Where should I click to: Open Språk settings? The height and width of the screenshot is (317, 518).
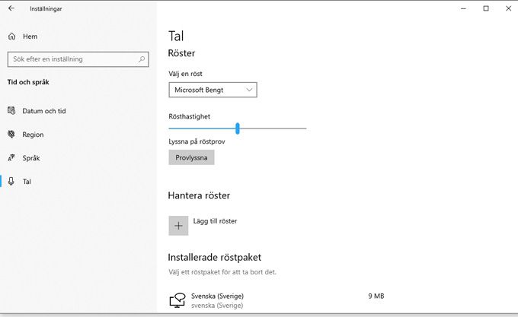pyautogui.click(x=31, y=158)
